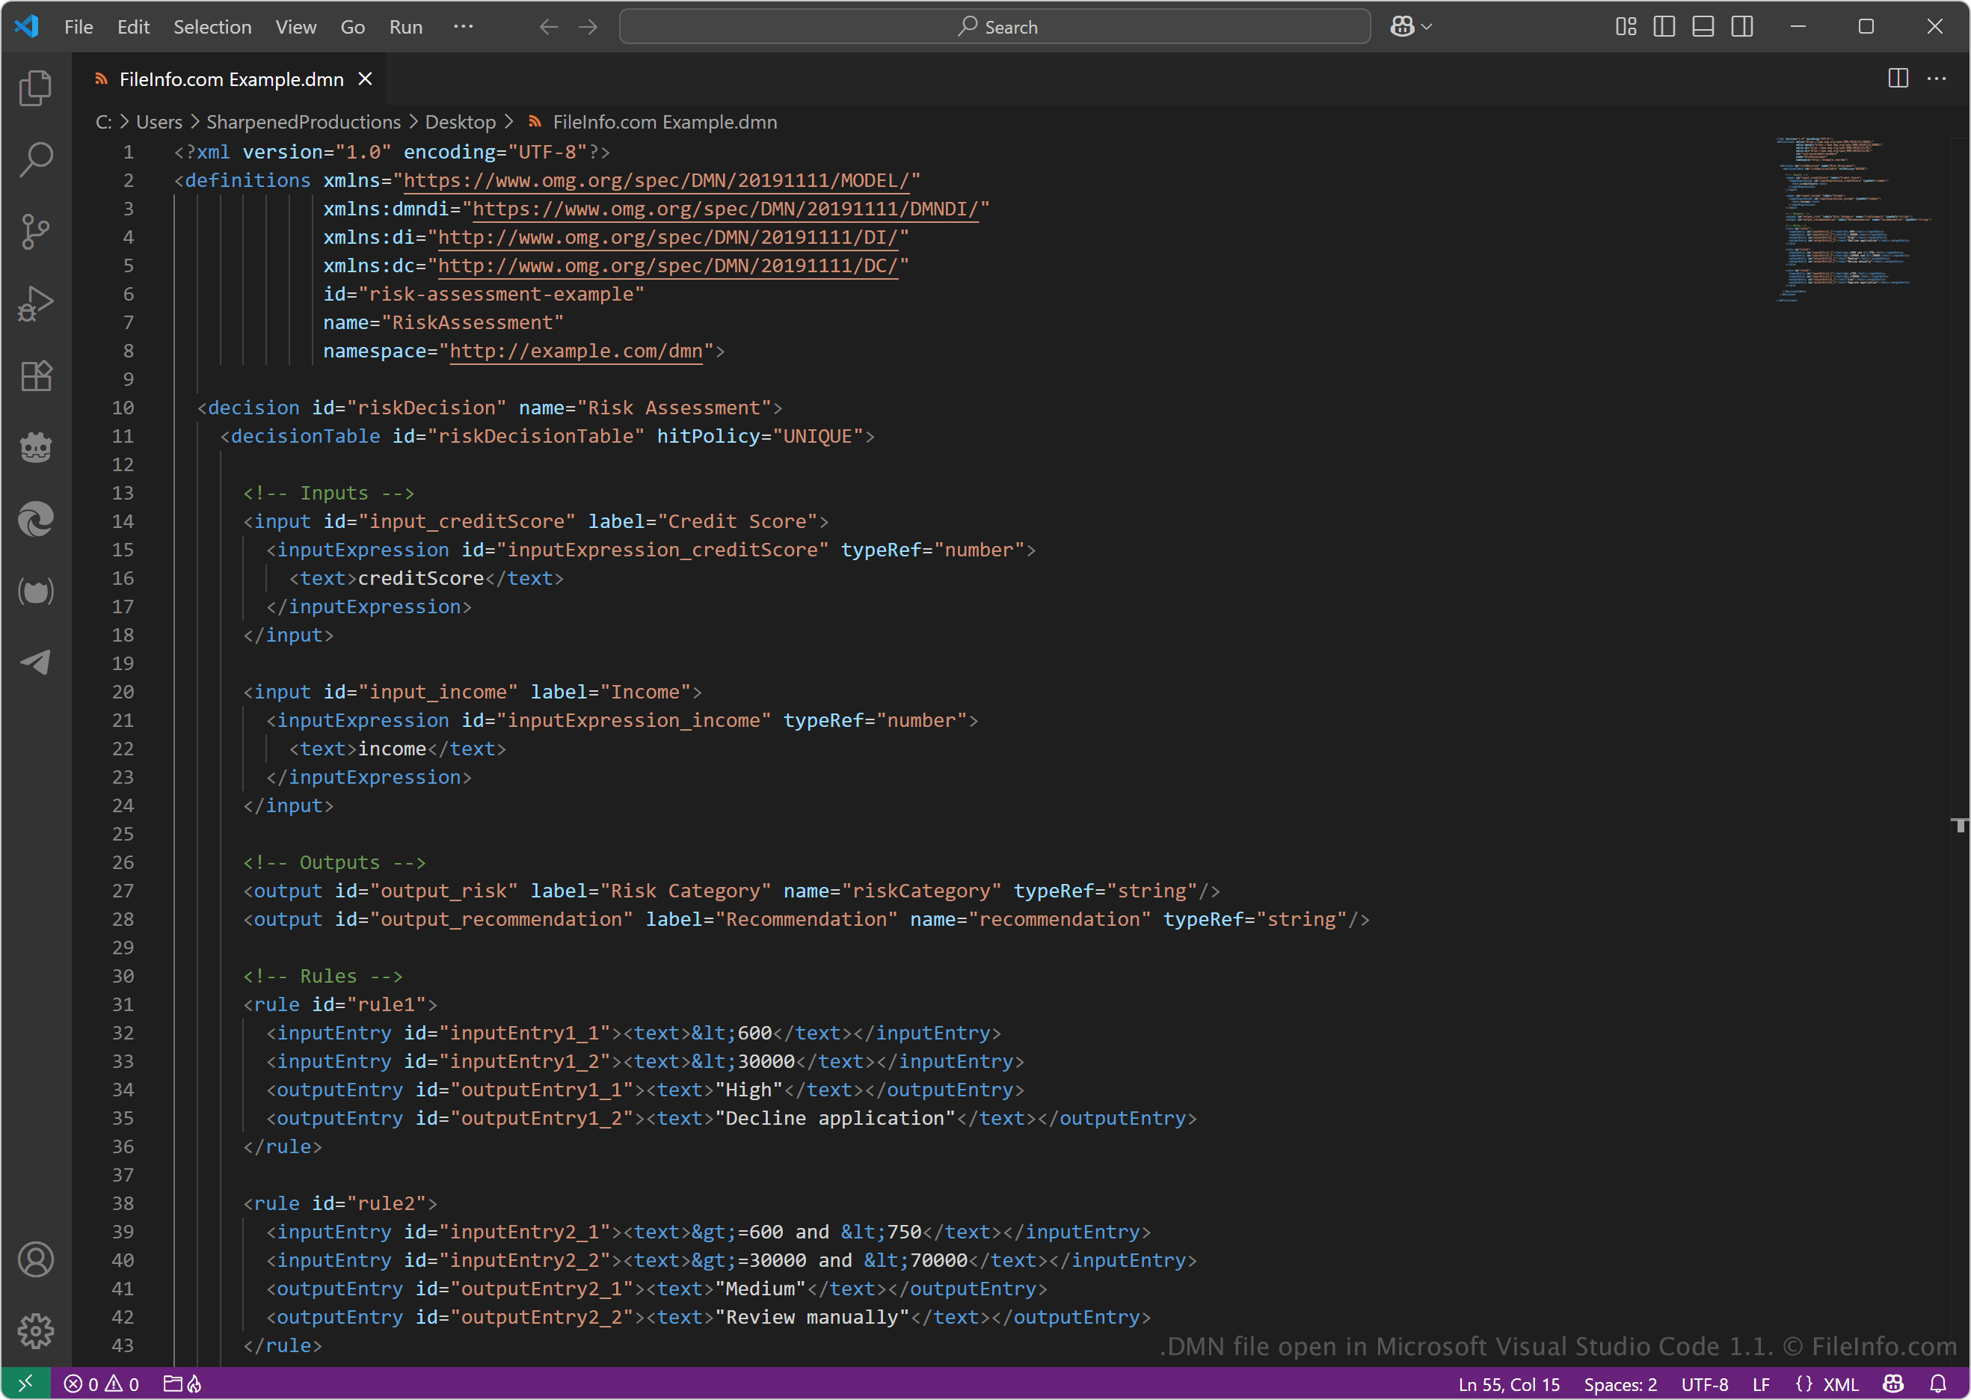Open the Copilot dropdown chevron in the title bar

[x=1427, y=27]
